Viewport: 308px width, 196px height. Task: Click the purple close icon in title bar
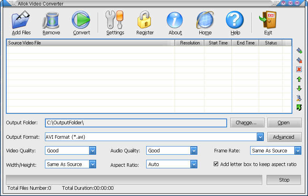point(297,3)
